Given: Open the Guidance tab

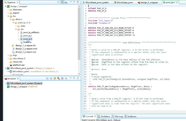Looking at the screenshot, I should click(x=130, y=116).
